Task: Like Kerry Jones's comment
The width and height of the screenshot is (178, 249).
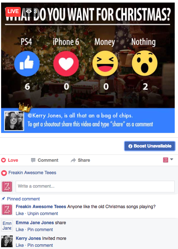Action: (20, 245)
